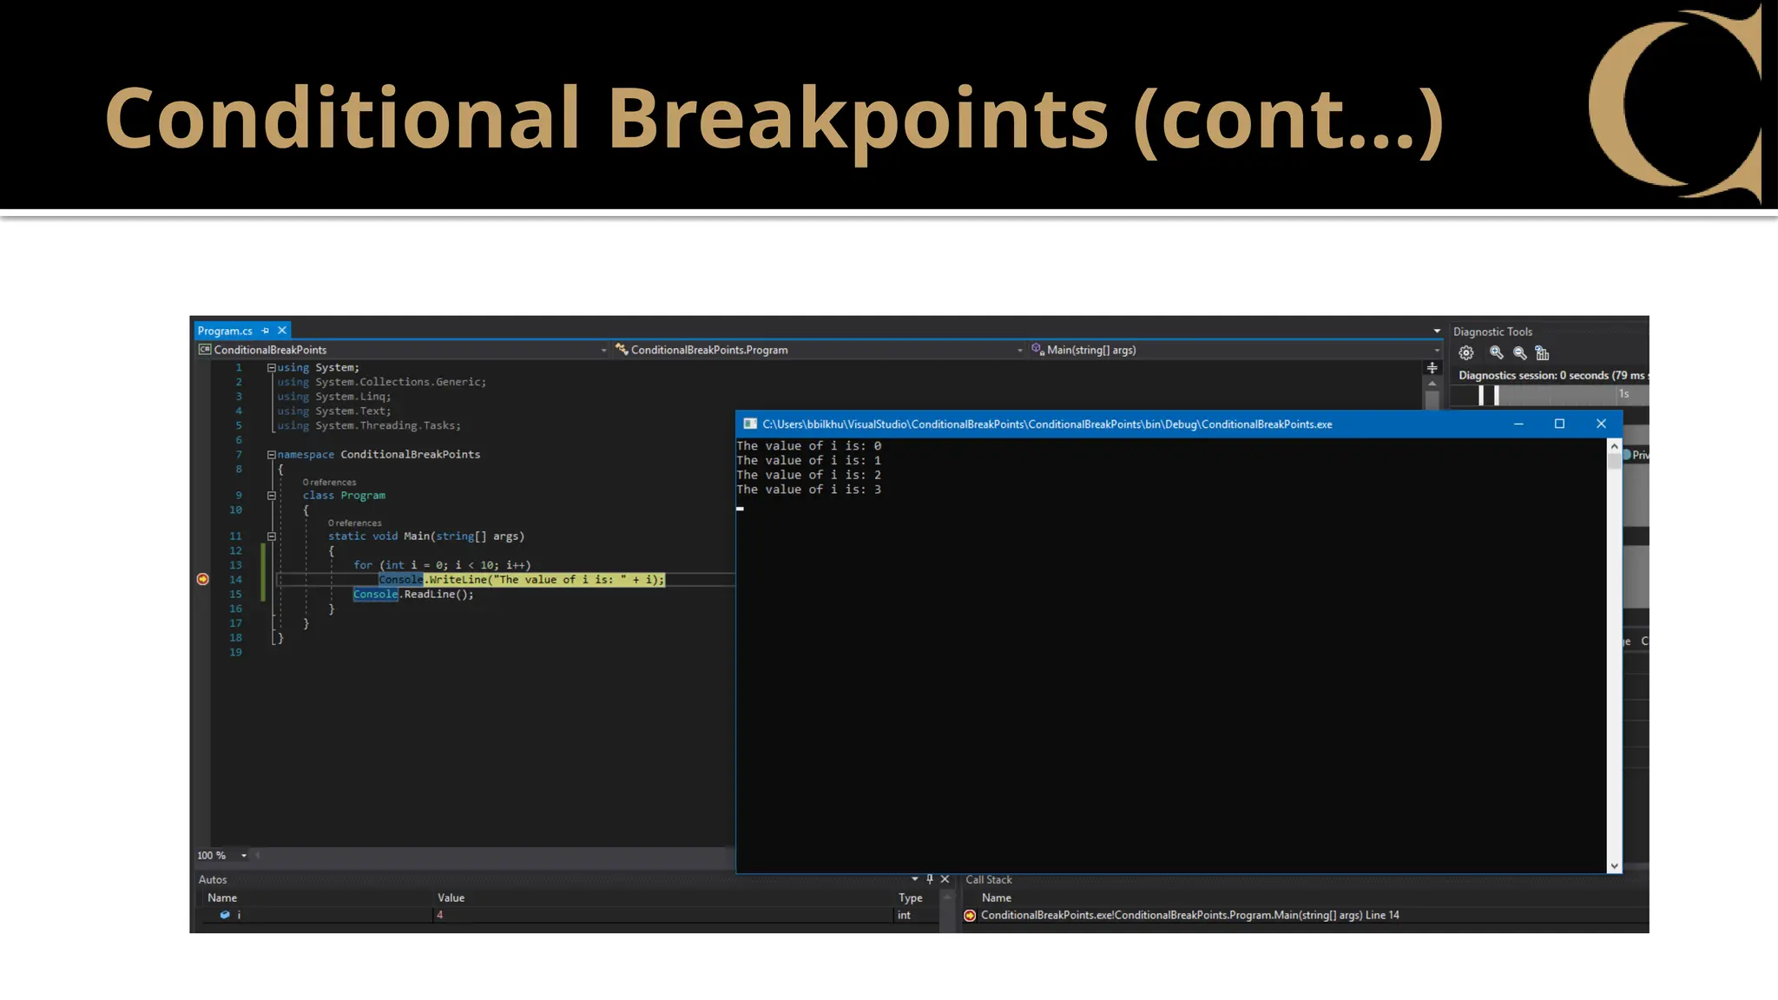Screen dimensions: 1778x1000
Task: Click variable i icon in Autos
Action: coord(225,915)
